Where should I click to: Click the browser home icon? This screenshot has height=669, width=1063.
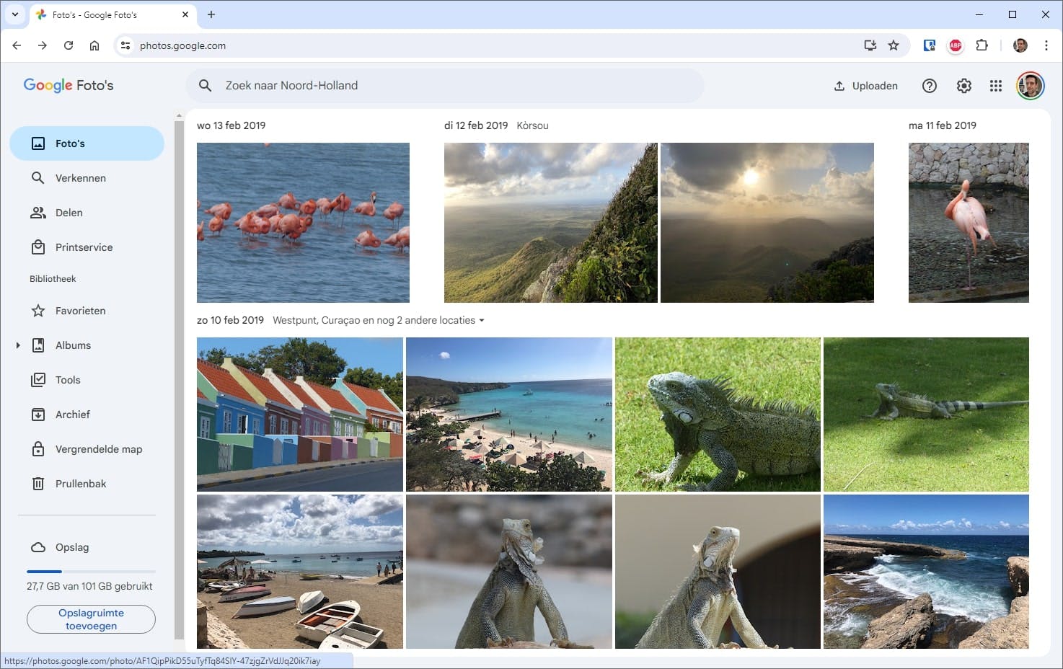point(94,45)
